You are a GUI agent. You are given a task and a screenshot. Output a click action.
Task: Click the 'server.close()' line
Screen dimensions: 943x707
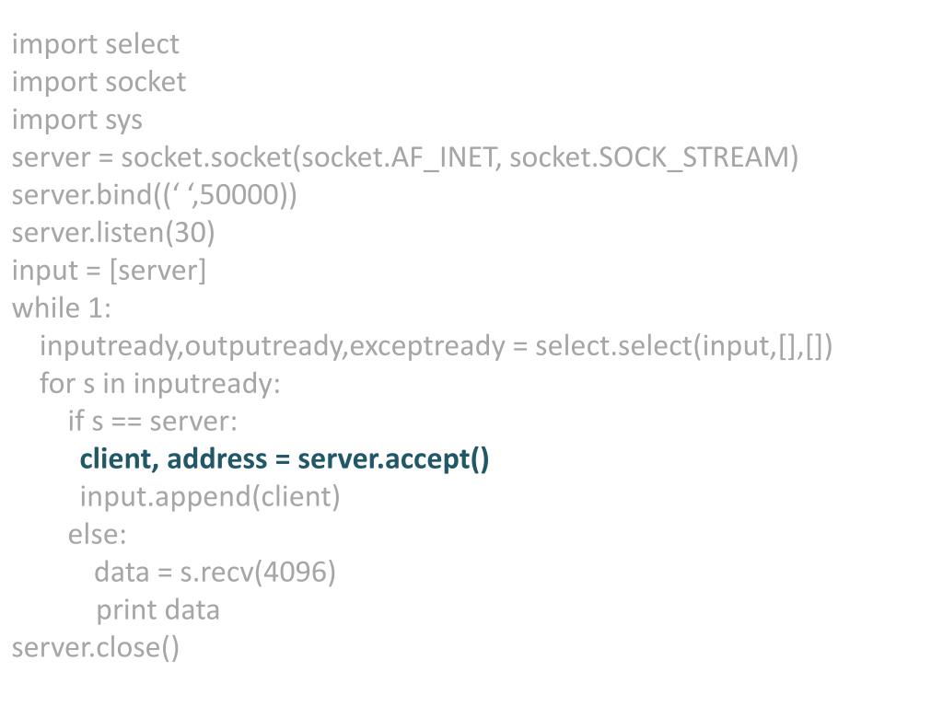(96, 648)
